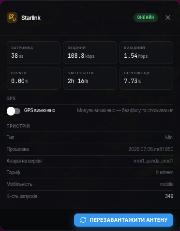
Task: Click the ОНЛАЙН status badge
Action: pyautogui.click(x=146, y=17)
